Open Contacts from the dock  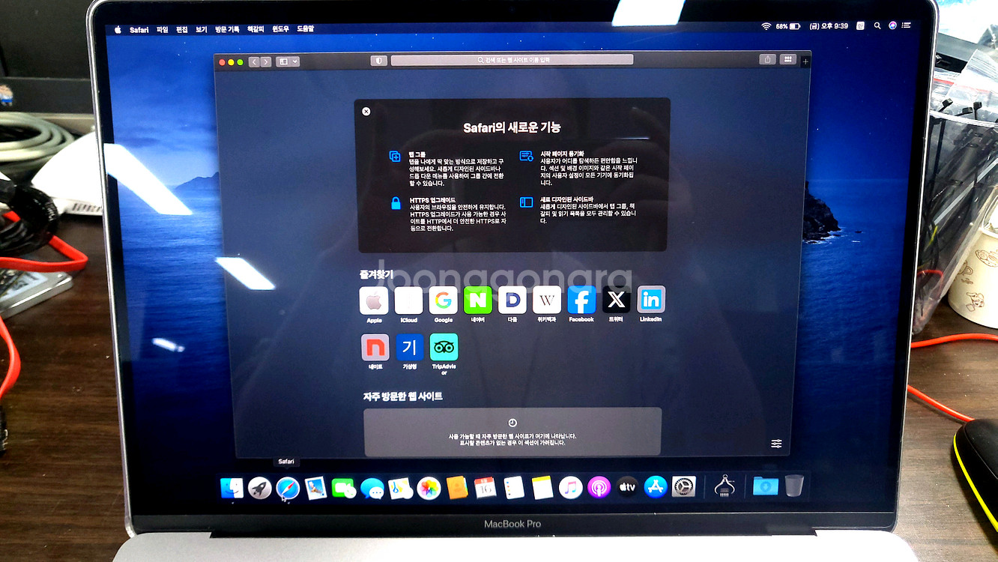point(457,488)
